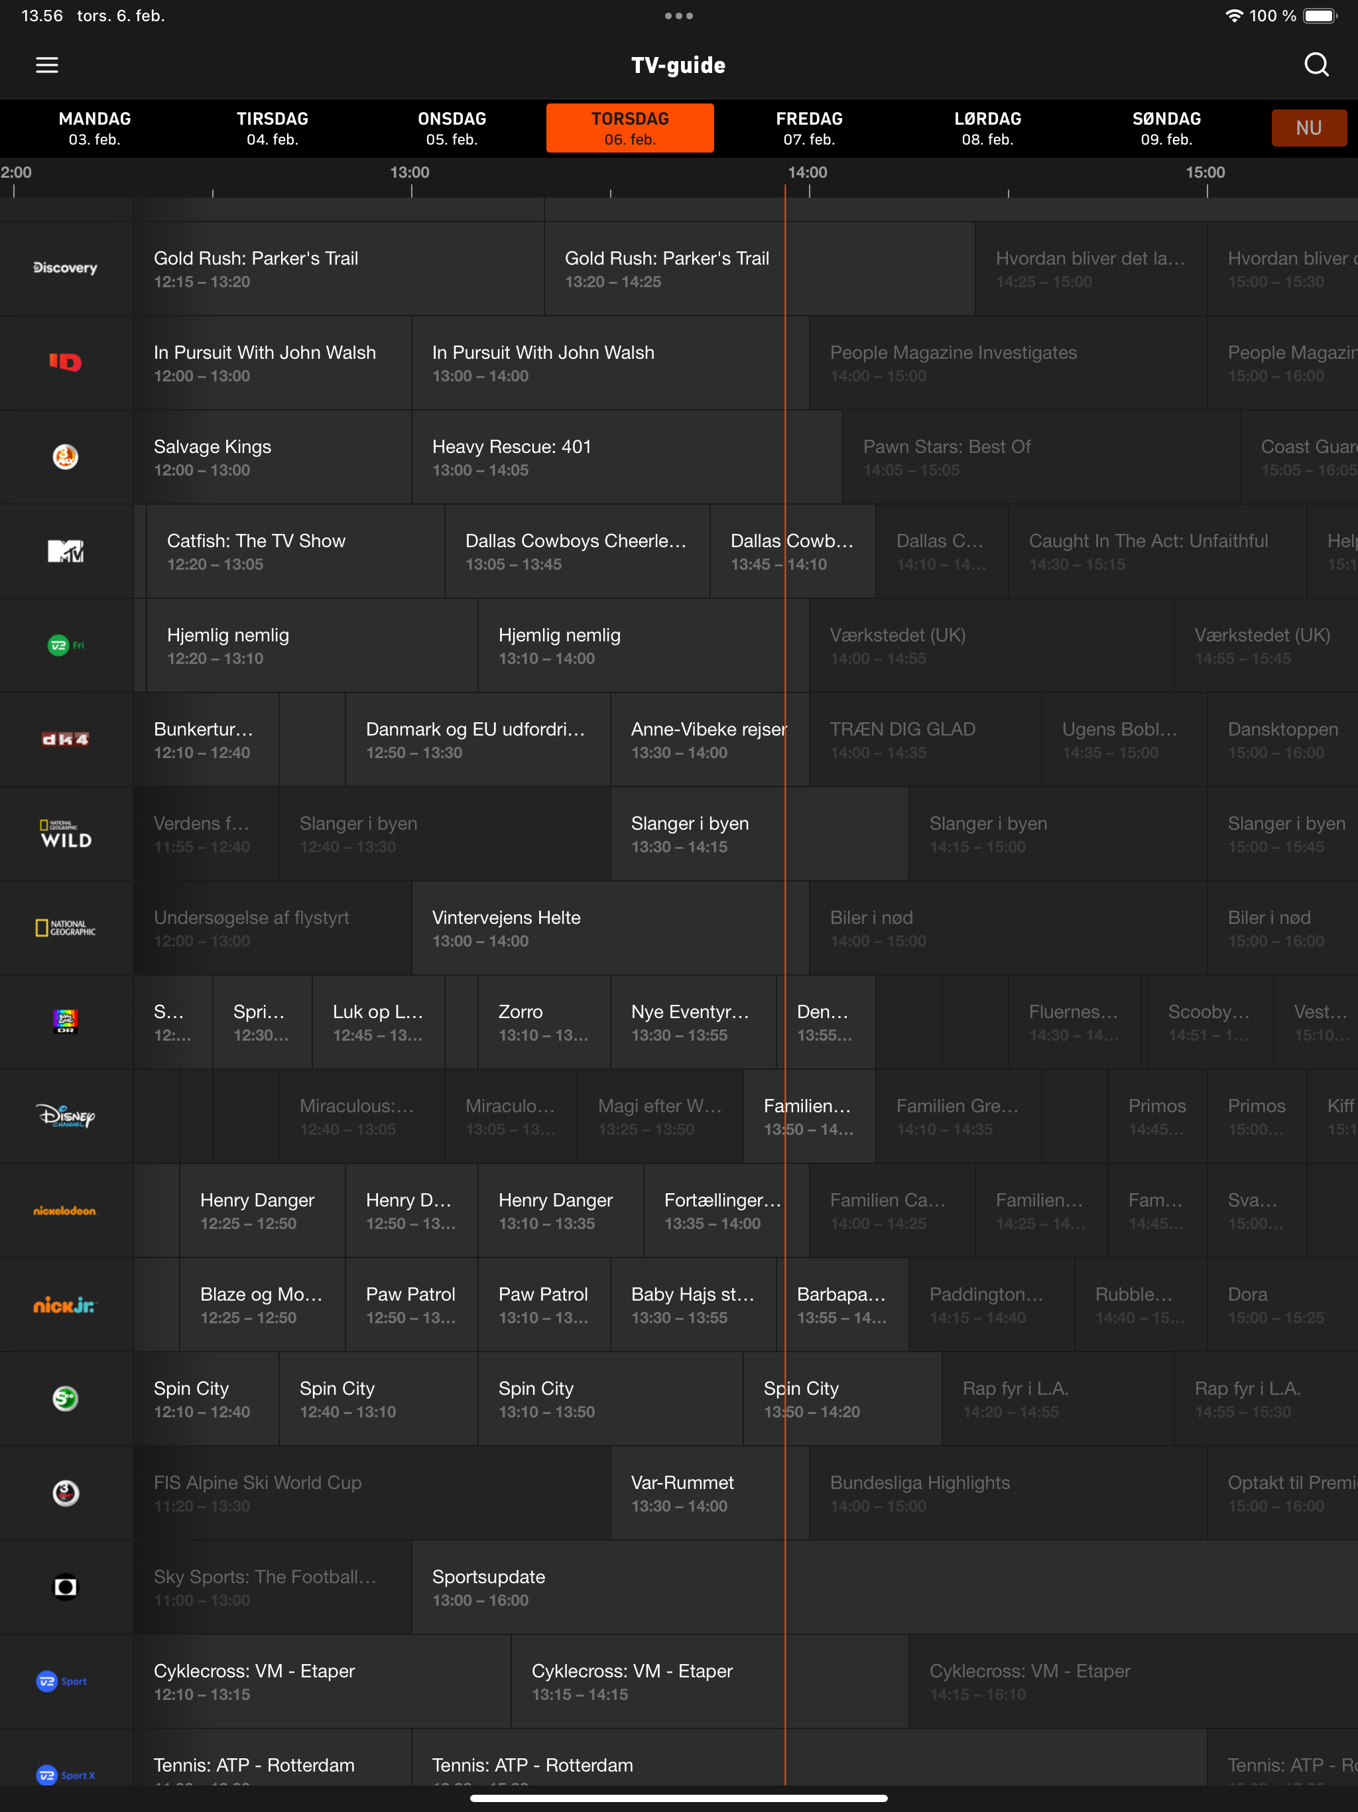Select the MTV channel logo

tap(66, 550)
